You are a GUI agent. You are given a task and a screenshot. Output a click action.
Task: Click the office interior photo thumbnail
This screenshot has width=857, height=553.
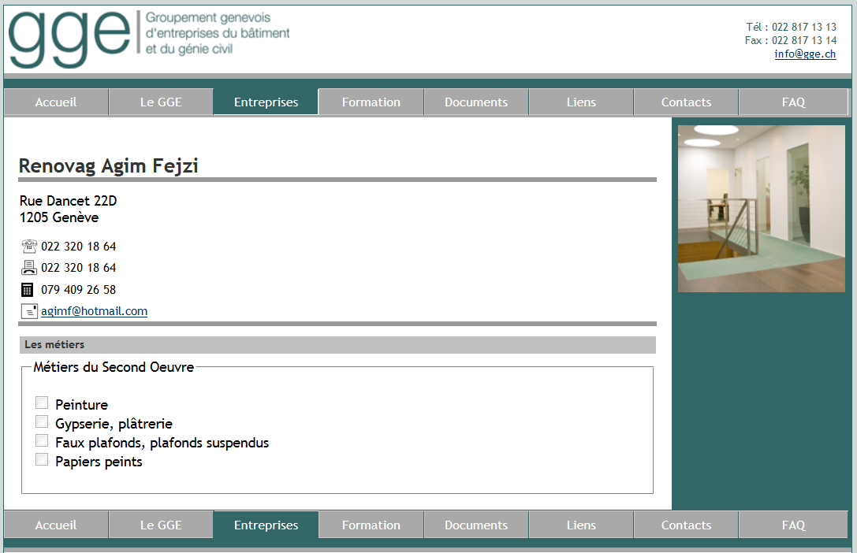tap(761, 209)
